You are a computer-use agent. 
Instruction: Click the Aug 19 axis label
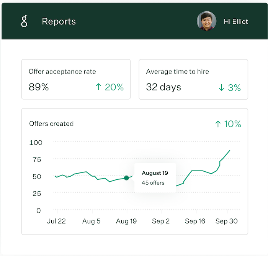(x=126, y=221)
